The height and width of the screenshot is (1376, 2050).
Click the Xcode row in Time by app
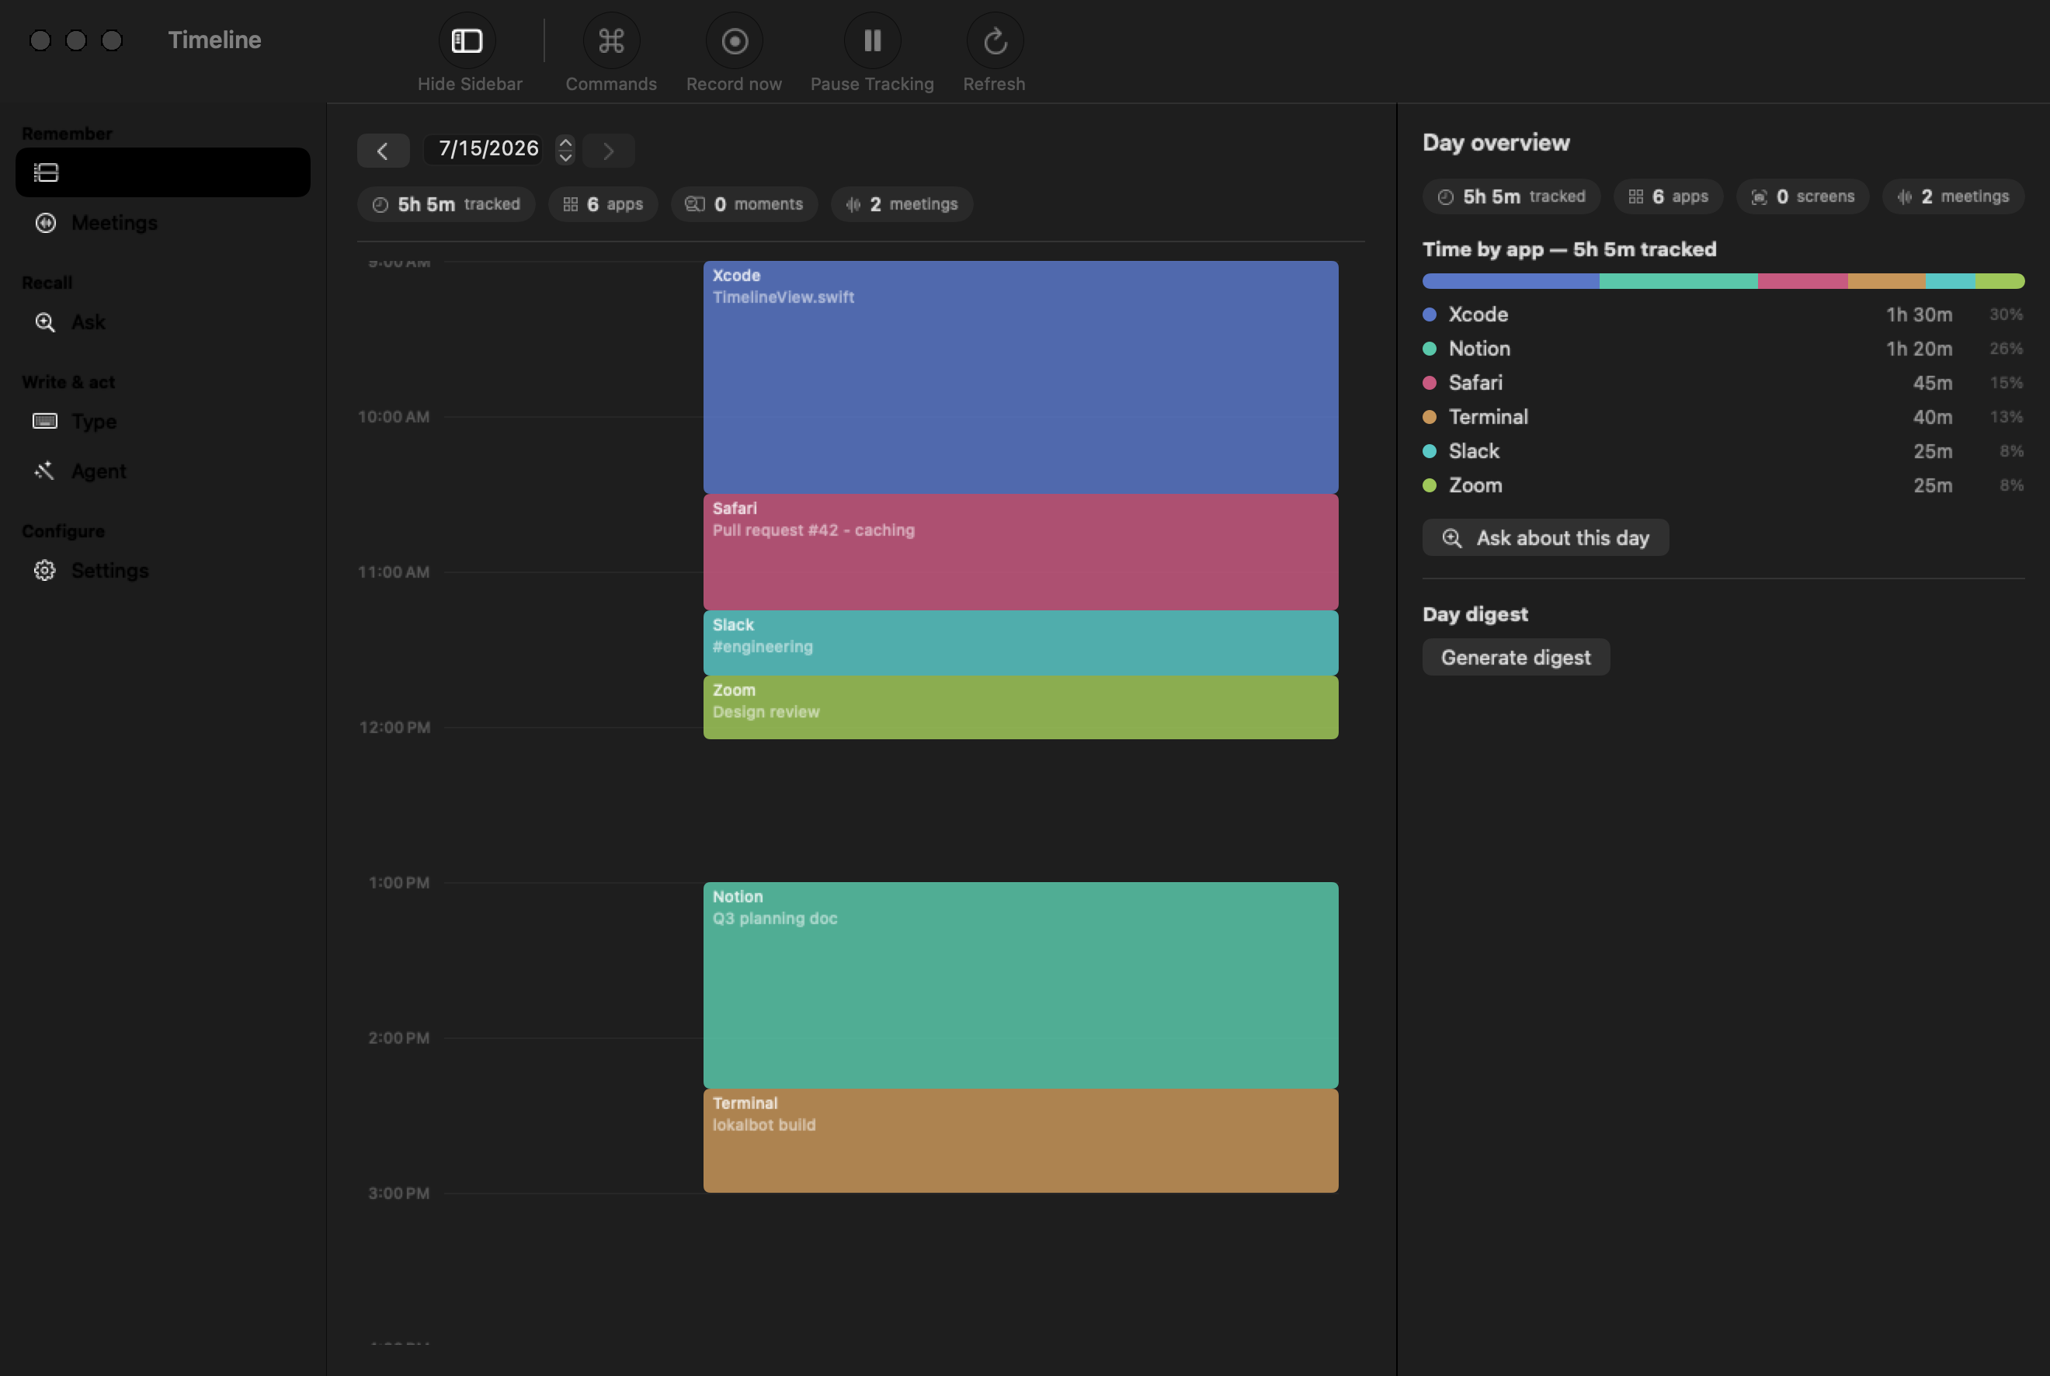pos(1724,314)
